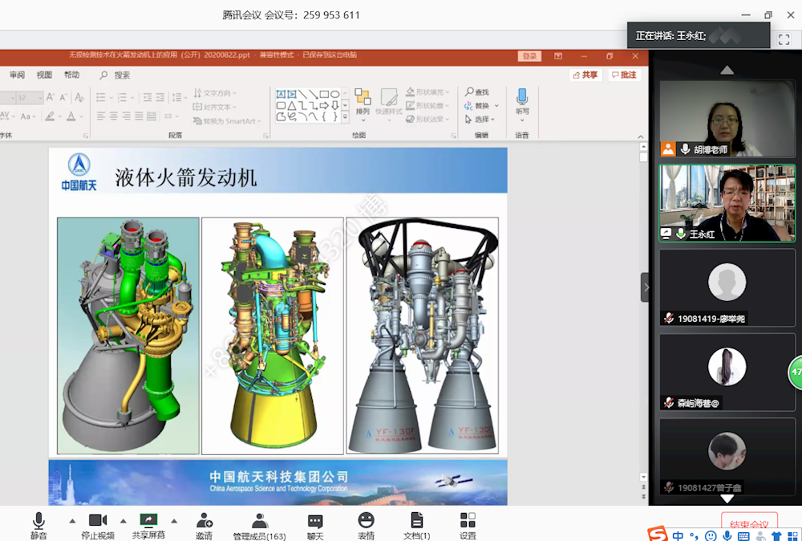The height and width of the screenshot is (541, 802).
Task: Expand audio options arrow beside 静音
Action: point(72,520)
